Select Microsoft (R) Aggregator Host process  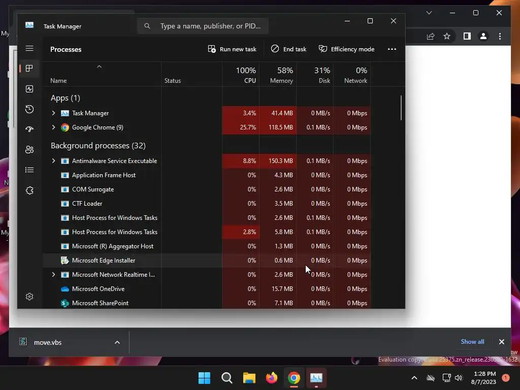(206, 246)
